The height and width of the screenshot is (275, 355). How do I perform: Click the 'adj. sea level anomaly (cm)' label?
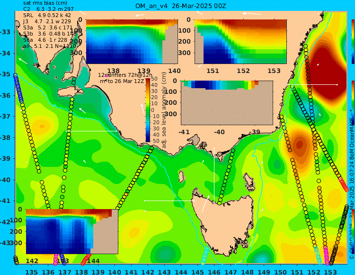tap(164, 110)
